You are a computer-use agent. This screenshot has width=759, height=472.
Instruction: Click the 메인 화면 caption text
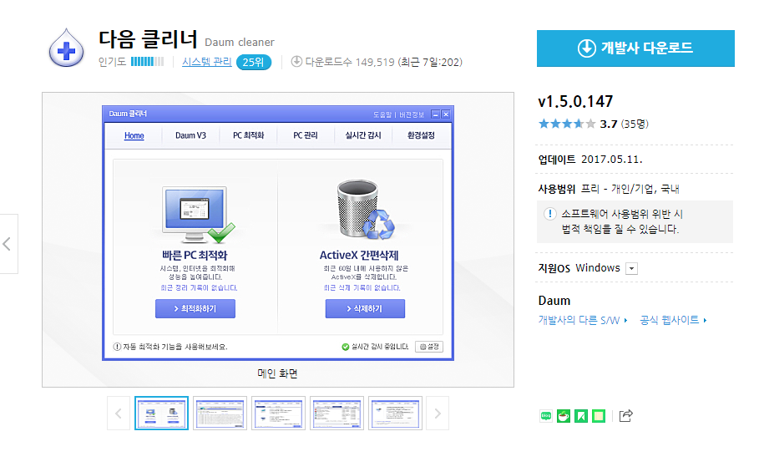tap(277, 373)
